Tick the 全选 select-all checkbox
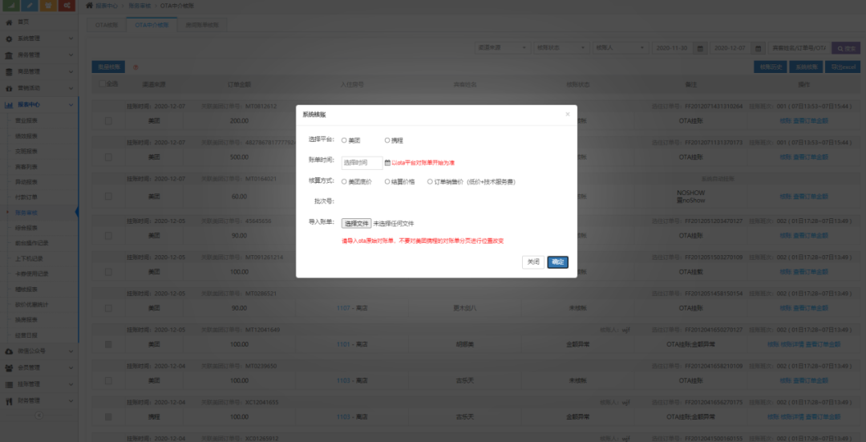This screenshot has width=866, height=442. pos(102,84)
